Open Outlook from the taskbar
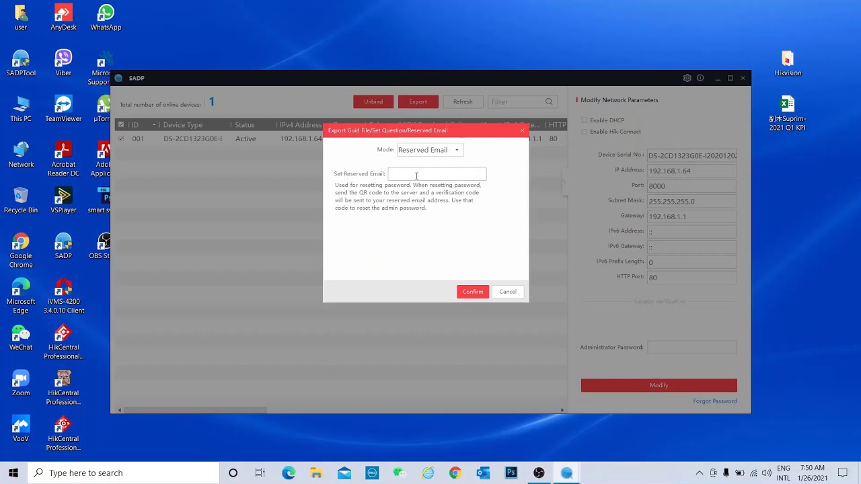This screenshot has width=861, height=484. [483, 473]
